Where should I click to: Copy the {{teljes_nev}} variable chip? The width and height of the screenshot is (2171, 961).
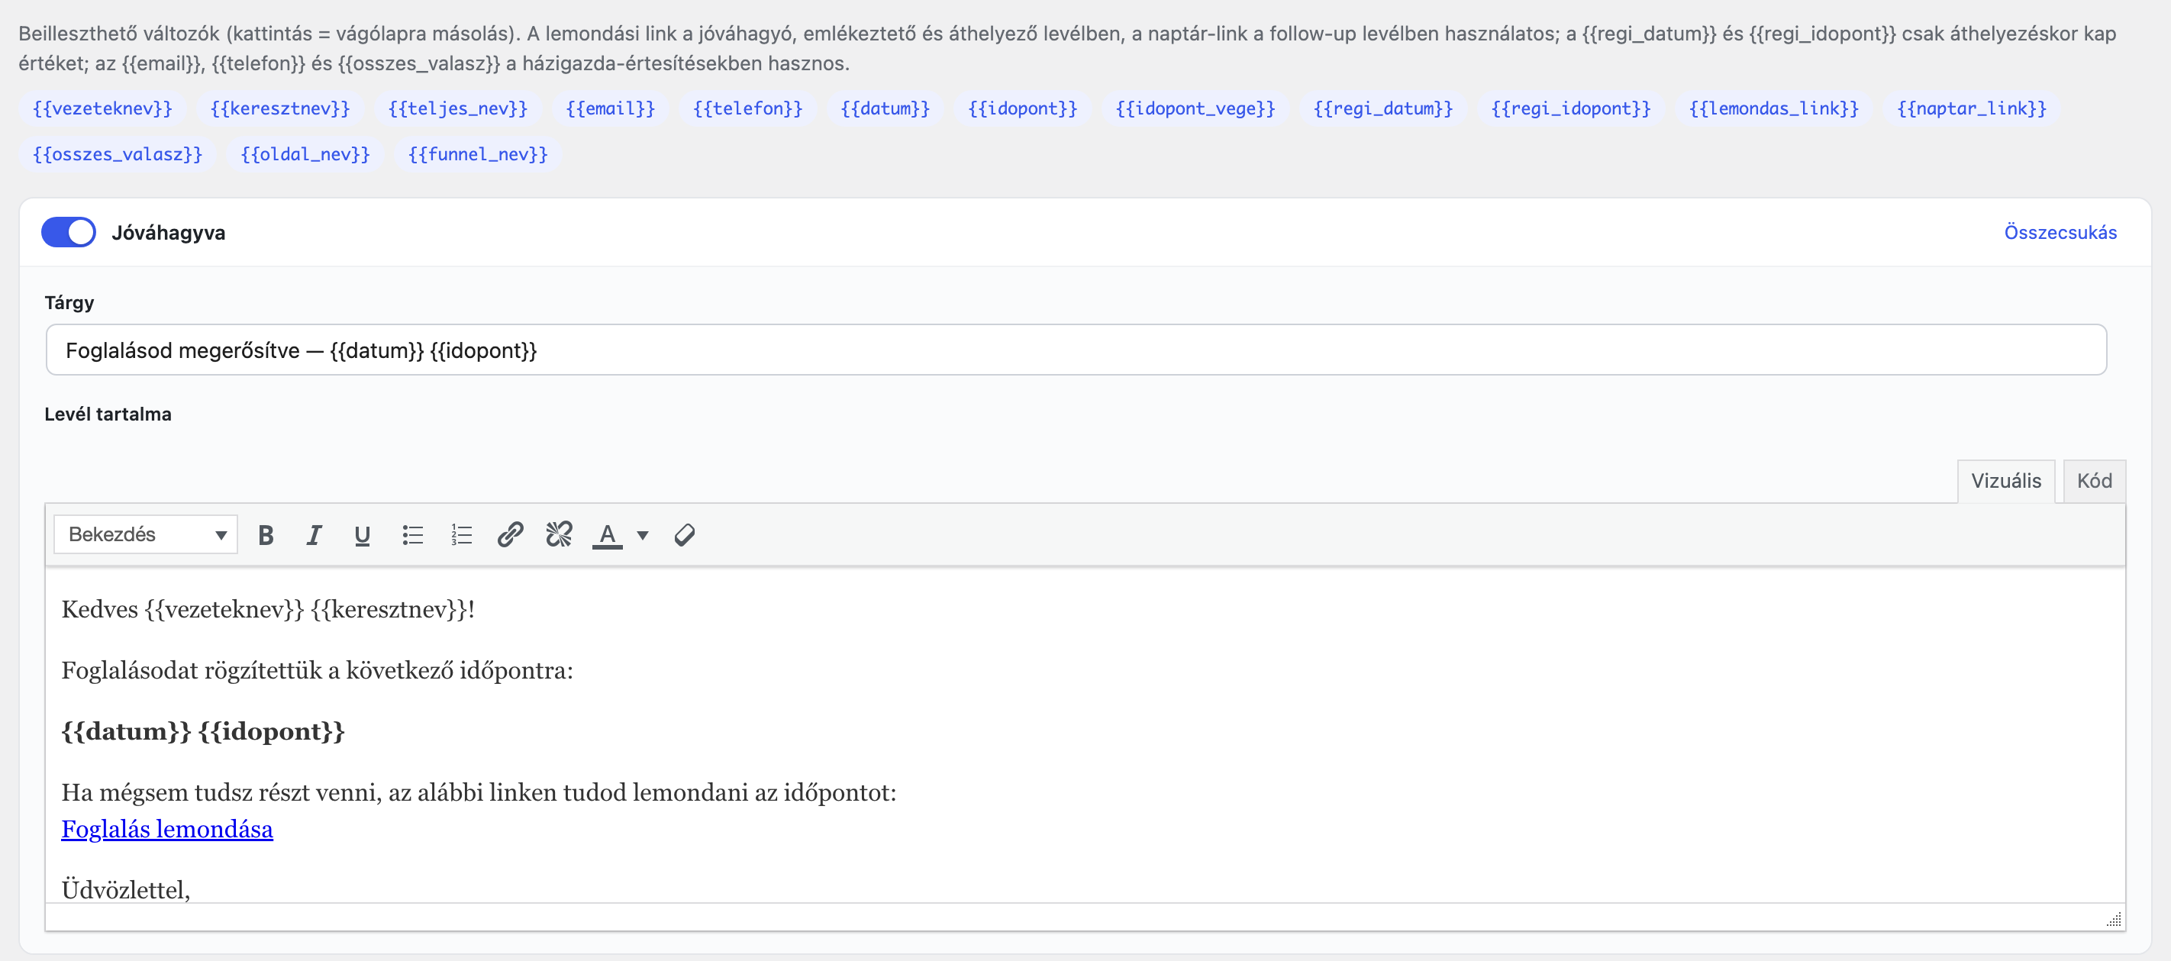tap(457, 108)
